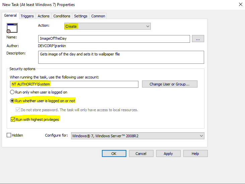Open the Action dropdown showing Create
The image size is (245, 184).
coord(107,26)
